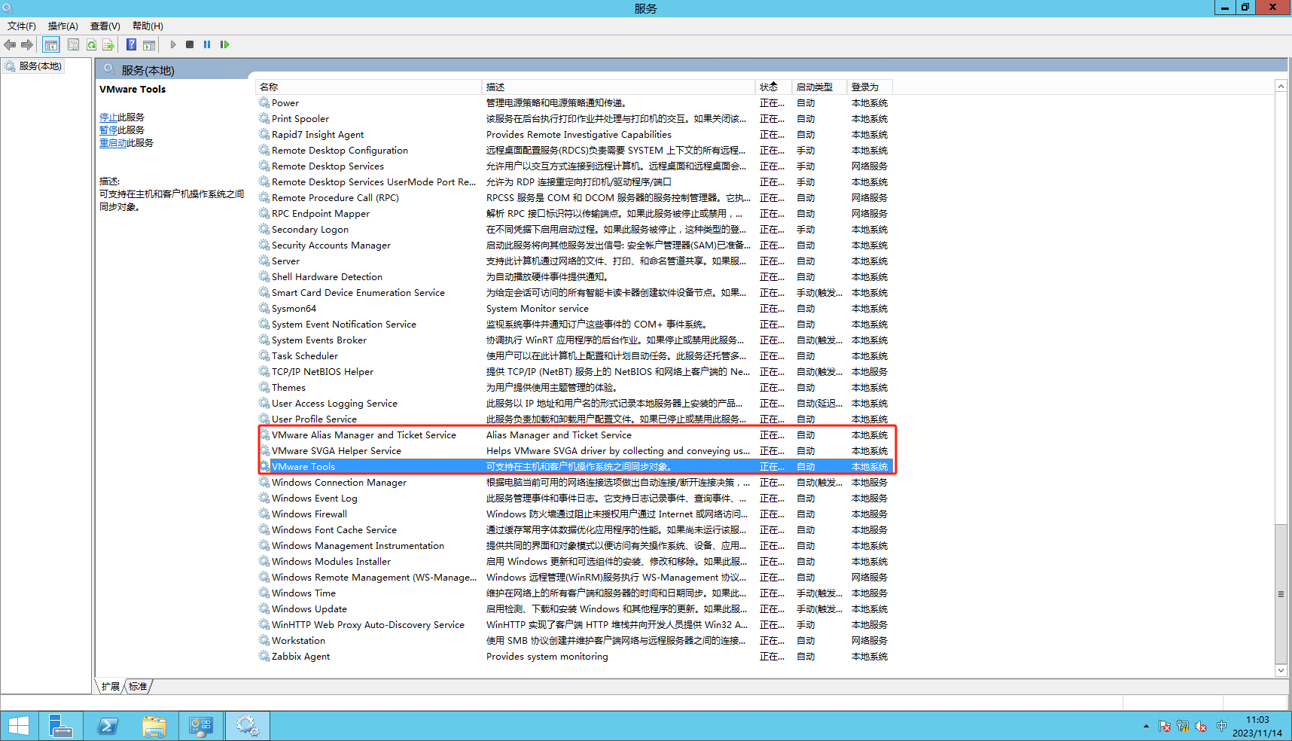This screenshot has width=1292, height=741.
Task: Open the Windows Start button
Action: (x=19, y=726)
